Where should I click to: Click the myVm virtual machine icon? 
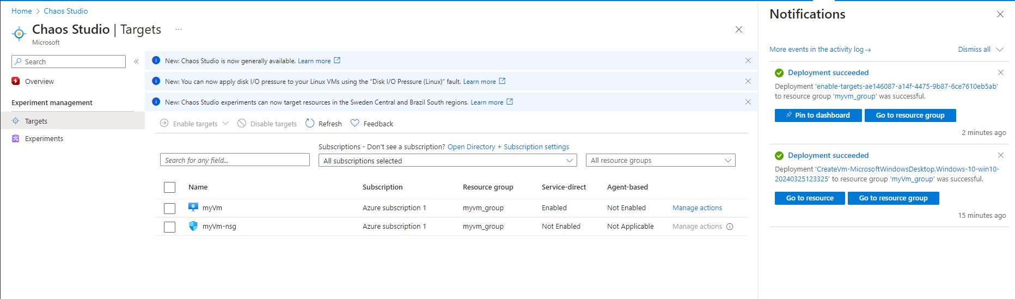pos(193,208)
